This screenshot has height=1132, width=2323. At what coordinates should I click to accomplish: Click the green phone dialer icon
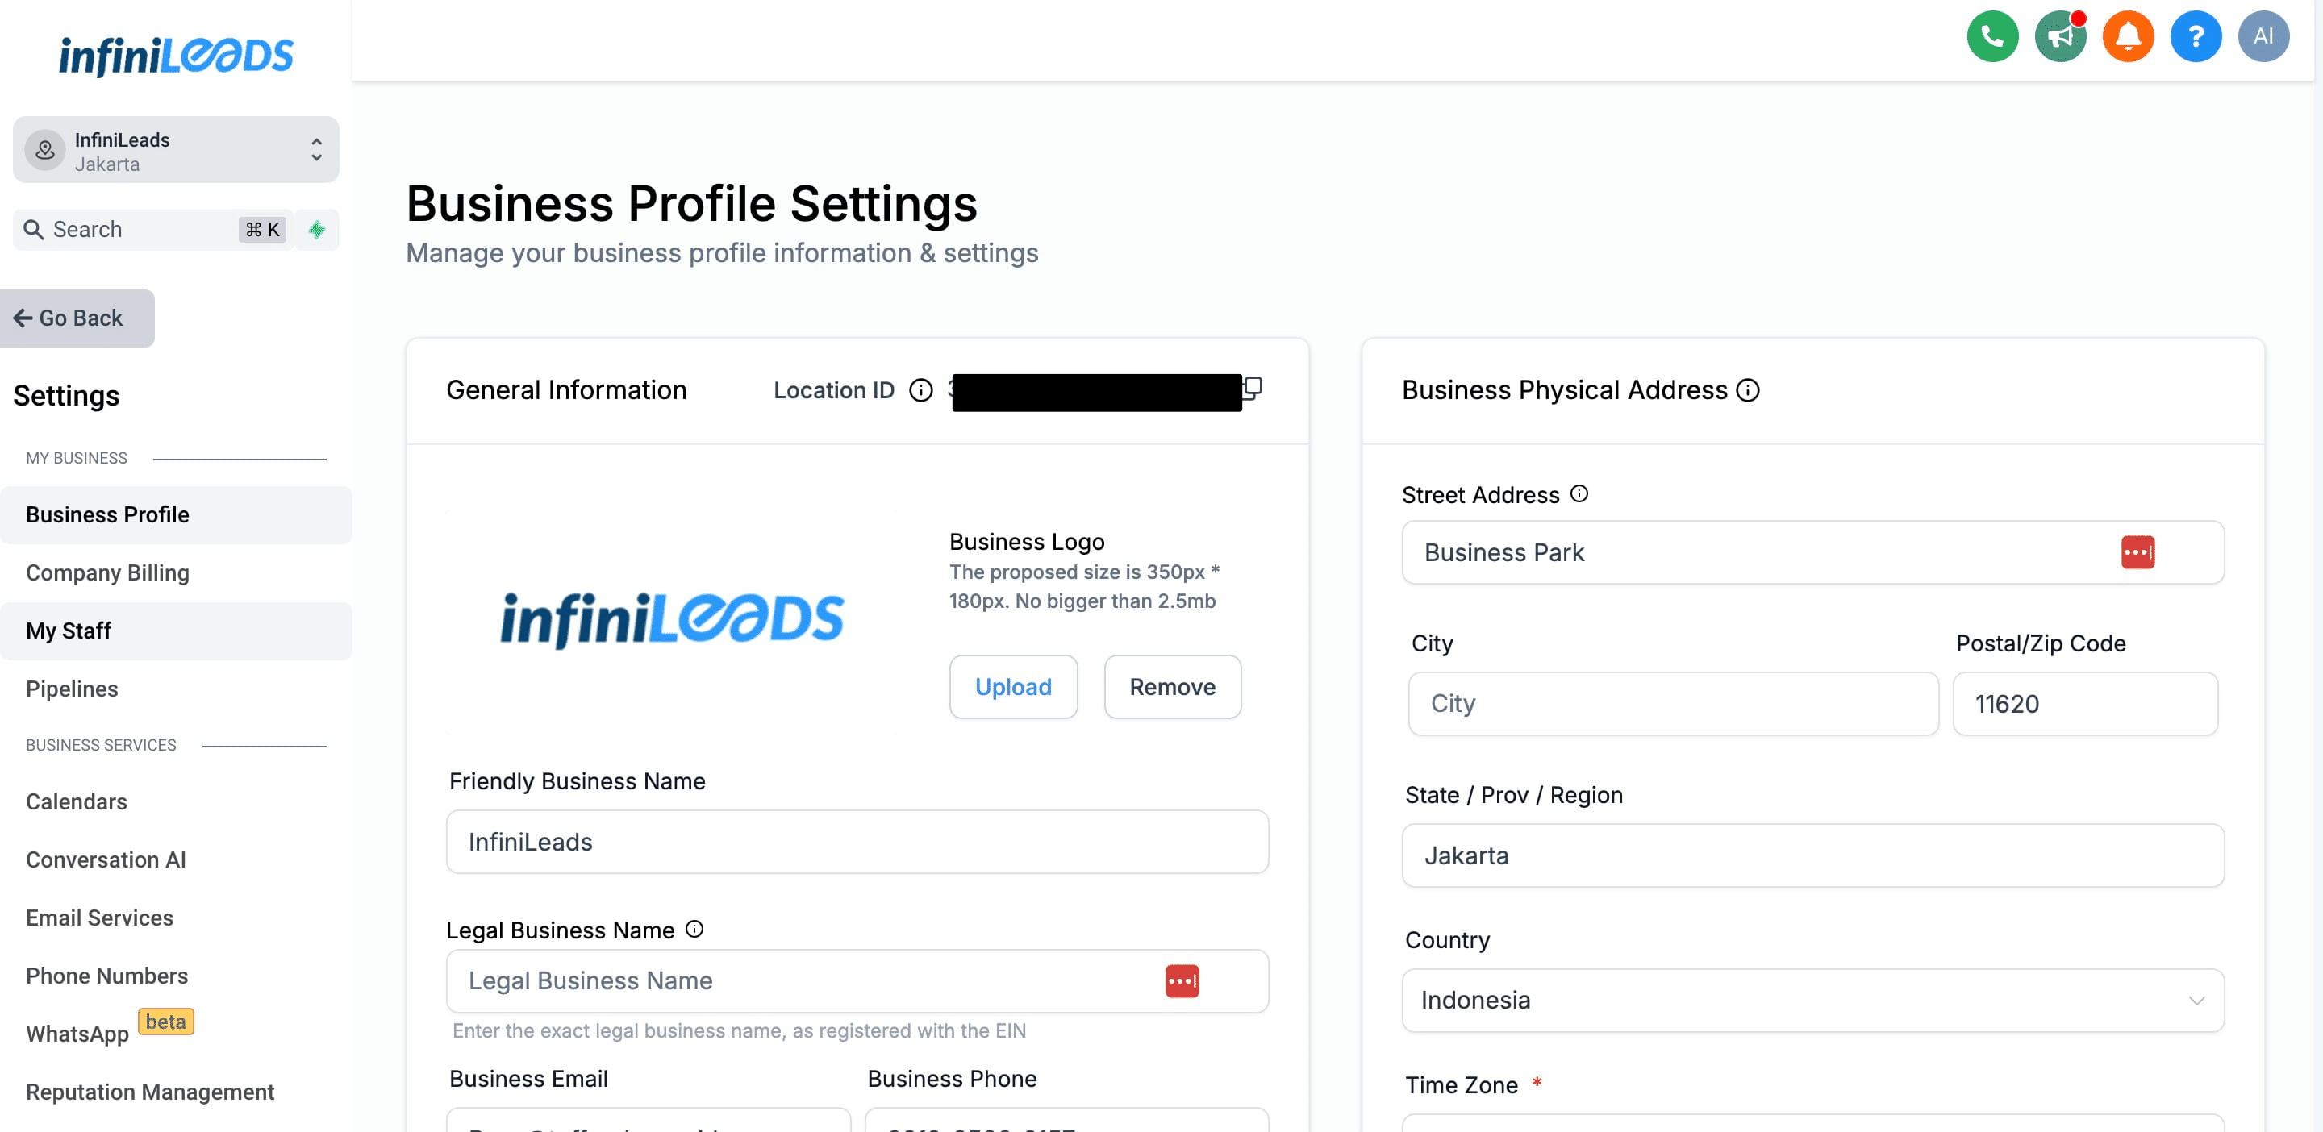pyautogui.click(x=1991, y=36)
